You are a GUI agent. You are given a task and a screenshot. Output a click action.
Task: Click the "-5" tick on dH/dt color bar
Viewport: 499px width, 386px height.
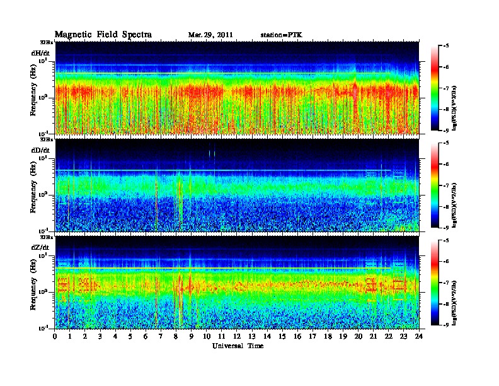coord(447,46)
